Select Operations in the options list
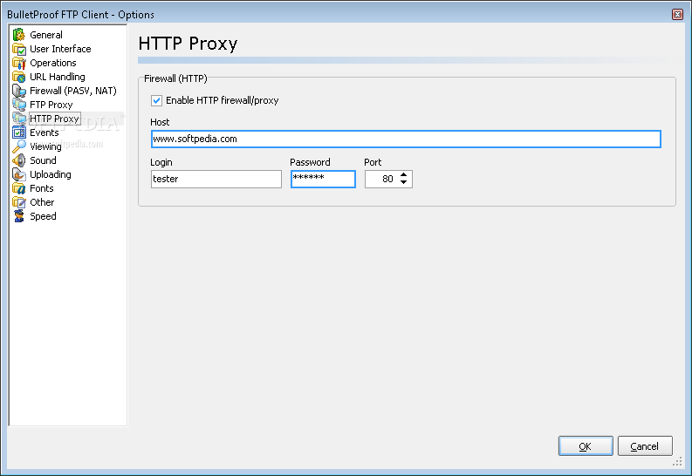This screenshot has height=476, width=692. (53, 63)
